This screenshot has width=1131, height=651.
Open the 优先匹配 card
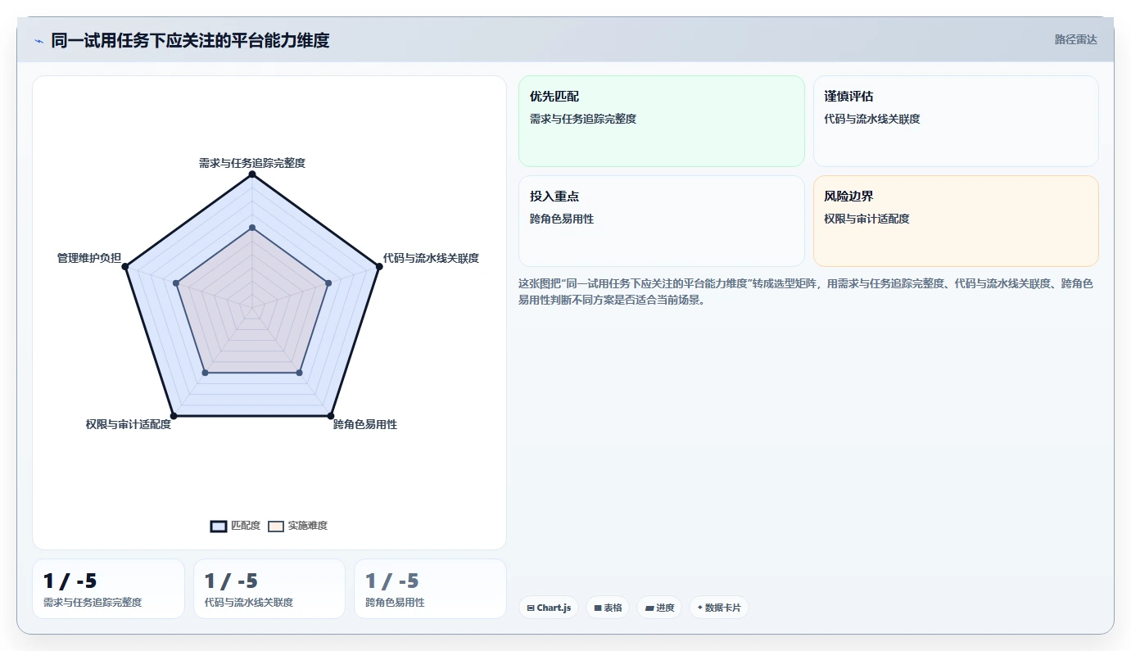(662, 121)
